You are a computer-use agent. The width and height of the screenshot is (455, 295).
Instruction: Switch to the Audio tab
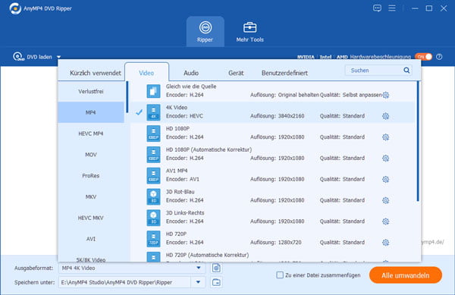click(x=191, y=73)
